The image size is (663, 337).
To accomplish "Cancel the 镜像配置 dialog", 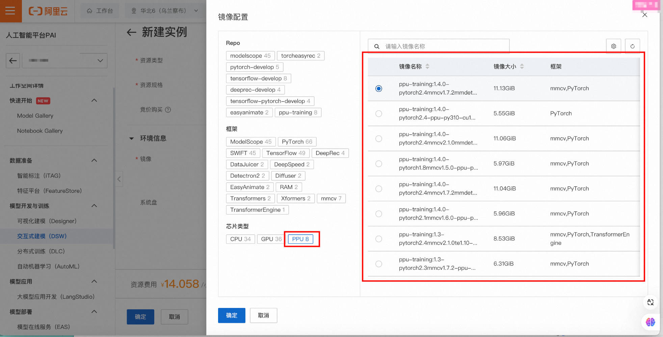I will point(264,315).
